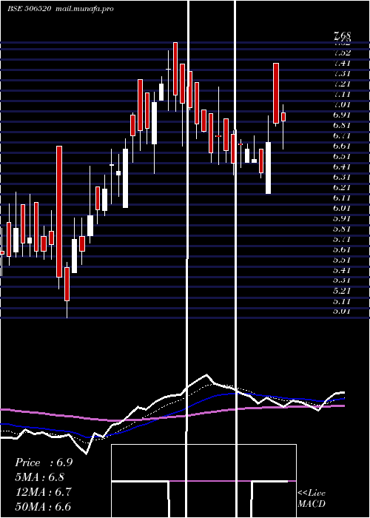Click the 6.01 price axis label
This screenshot has height=518, width=370.
342,208
